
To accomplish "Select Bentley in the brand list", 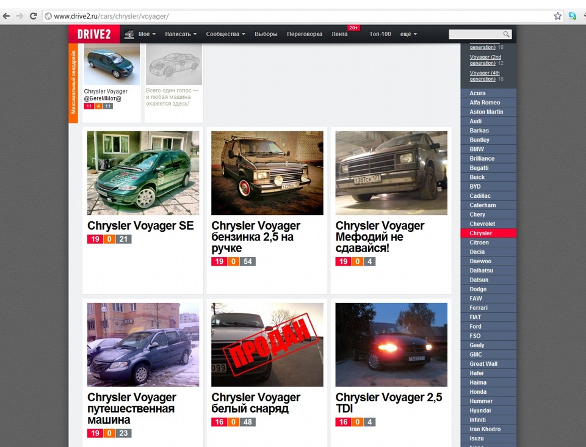I will 488,140.
